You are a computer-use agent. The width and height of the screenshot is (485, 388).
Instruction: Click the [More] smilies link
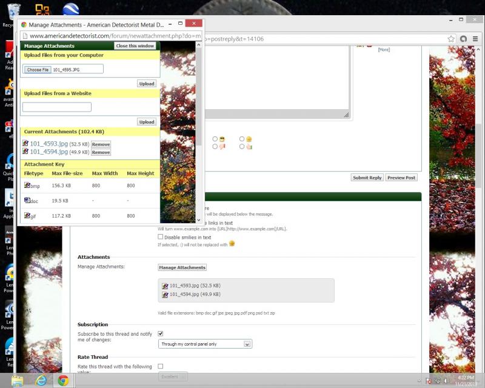[384, 50]
